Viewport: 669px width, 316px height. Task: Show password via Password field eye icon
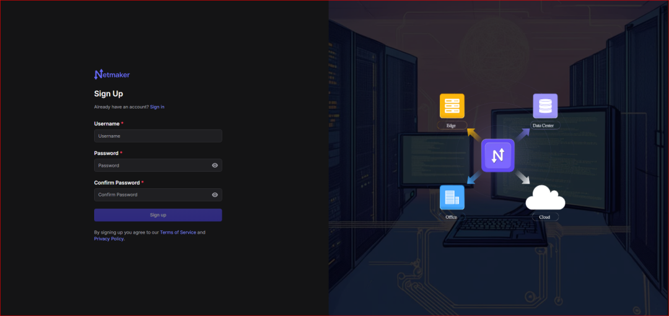click(x=215, y=165)
